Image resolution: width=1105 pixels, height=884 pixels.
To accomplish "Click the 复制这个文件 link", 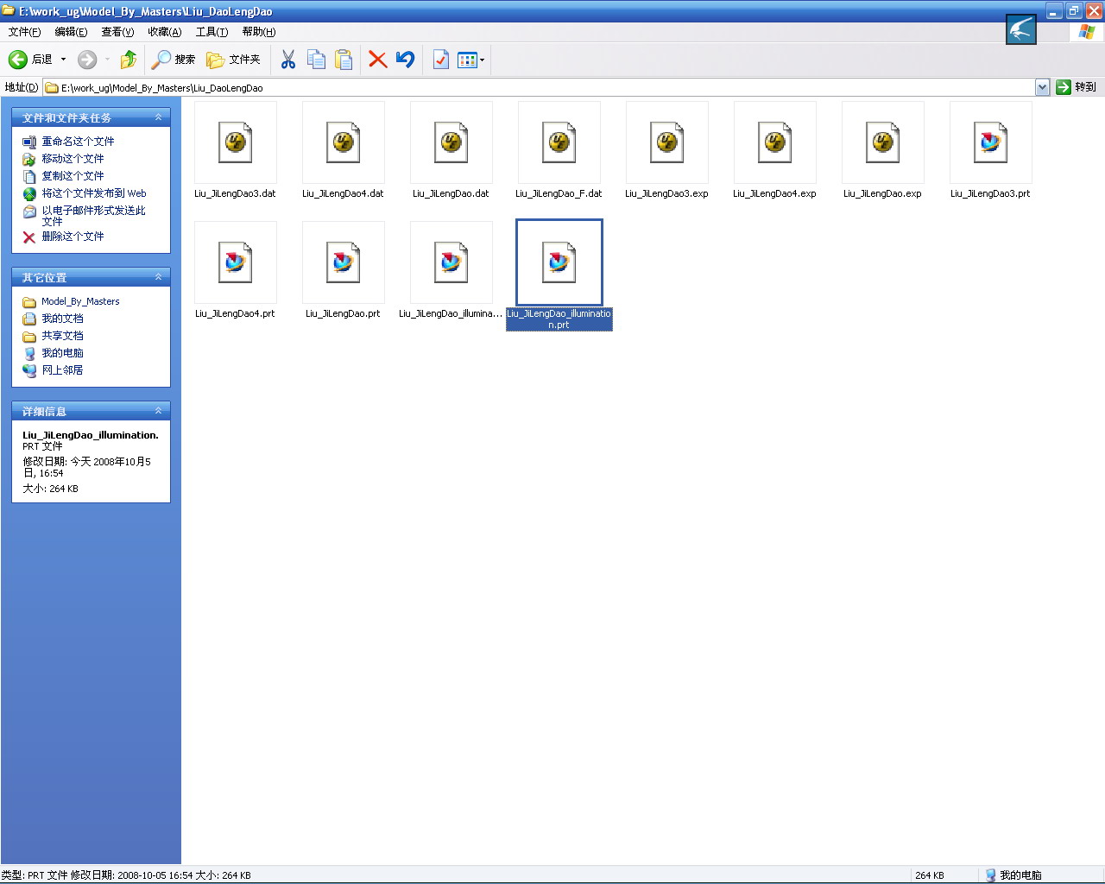I will pos(73,176).
